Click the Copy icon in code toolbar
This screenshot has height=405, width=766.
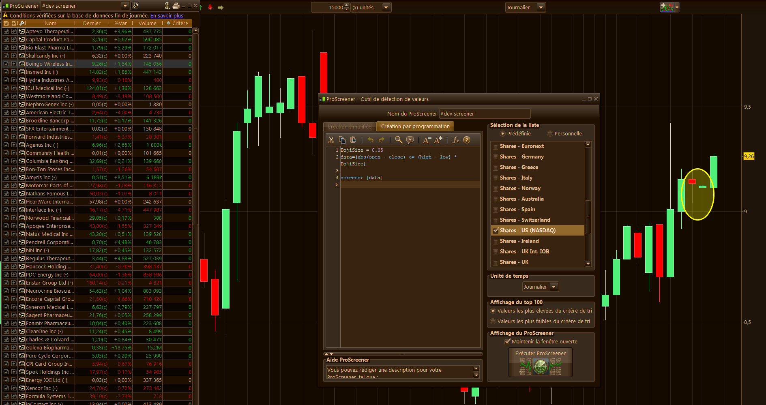[x=342, y=140]
